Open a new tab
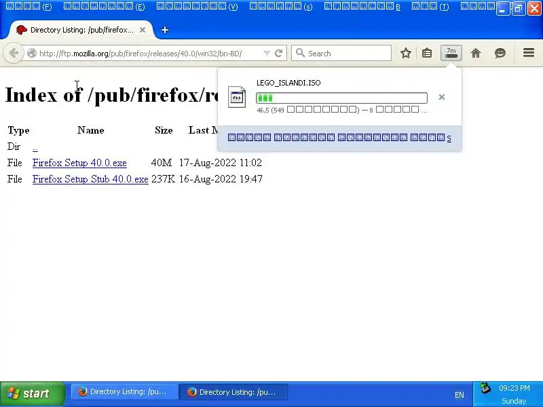Screen dimensions: 543x407 point(165,30)
